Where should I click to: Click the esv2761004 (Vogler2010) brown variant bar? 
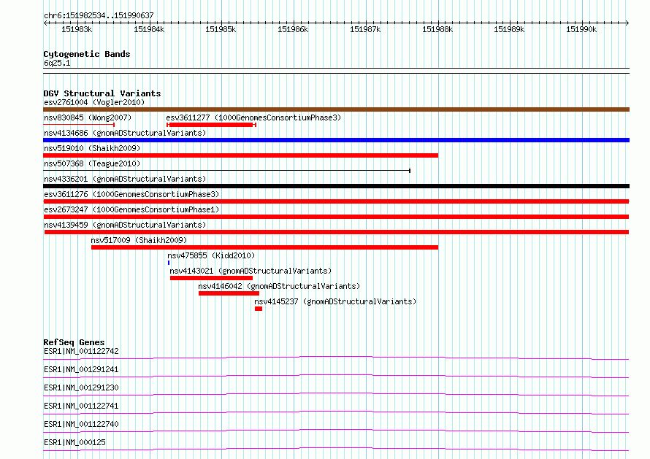(x=336, y=109)
